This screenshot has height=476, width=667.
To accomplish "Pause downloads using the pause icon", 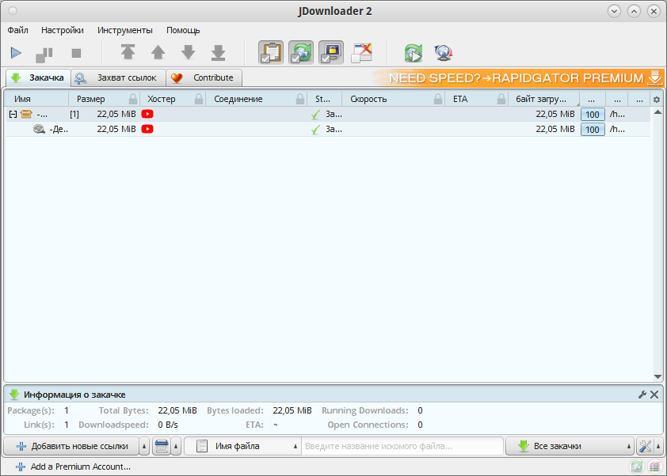I will 44,54.
